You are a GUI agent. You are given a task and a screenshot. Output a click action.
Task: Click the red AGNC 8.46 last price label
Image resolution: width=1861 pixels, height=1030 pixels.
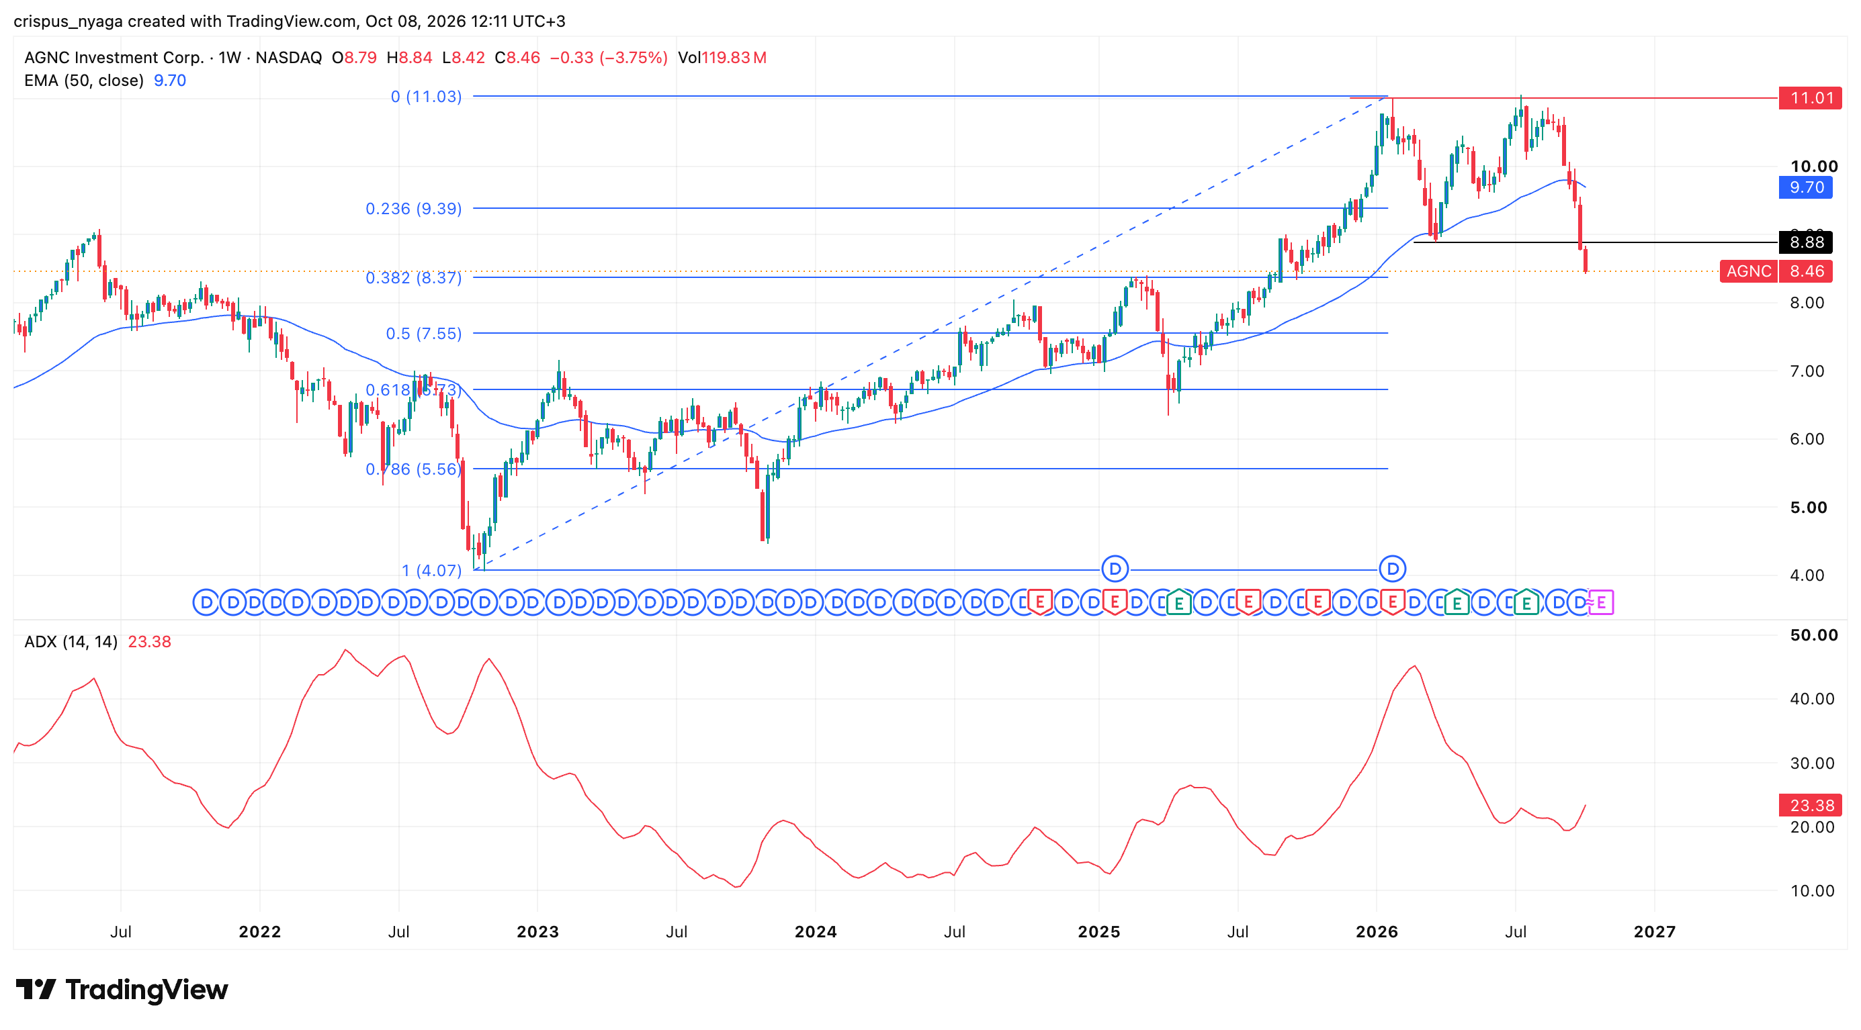tap(1776, 271)
